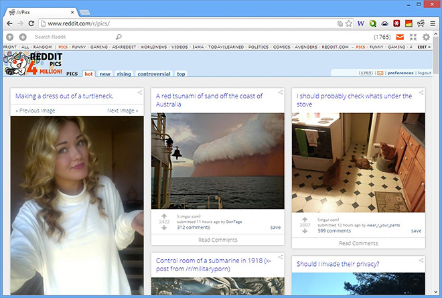Open the ASKREDDIT link in subreddit bar

(124, 47)
